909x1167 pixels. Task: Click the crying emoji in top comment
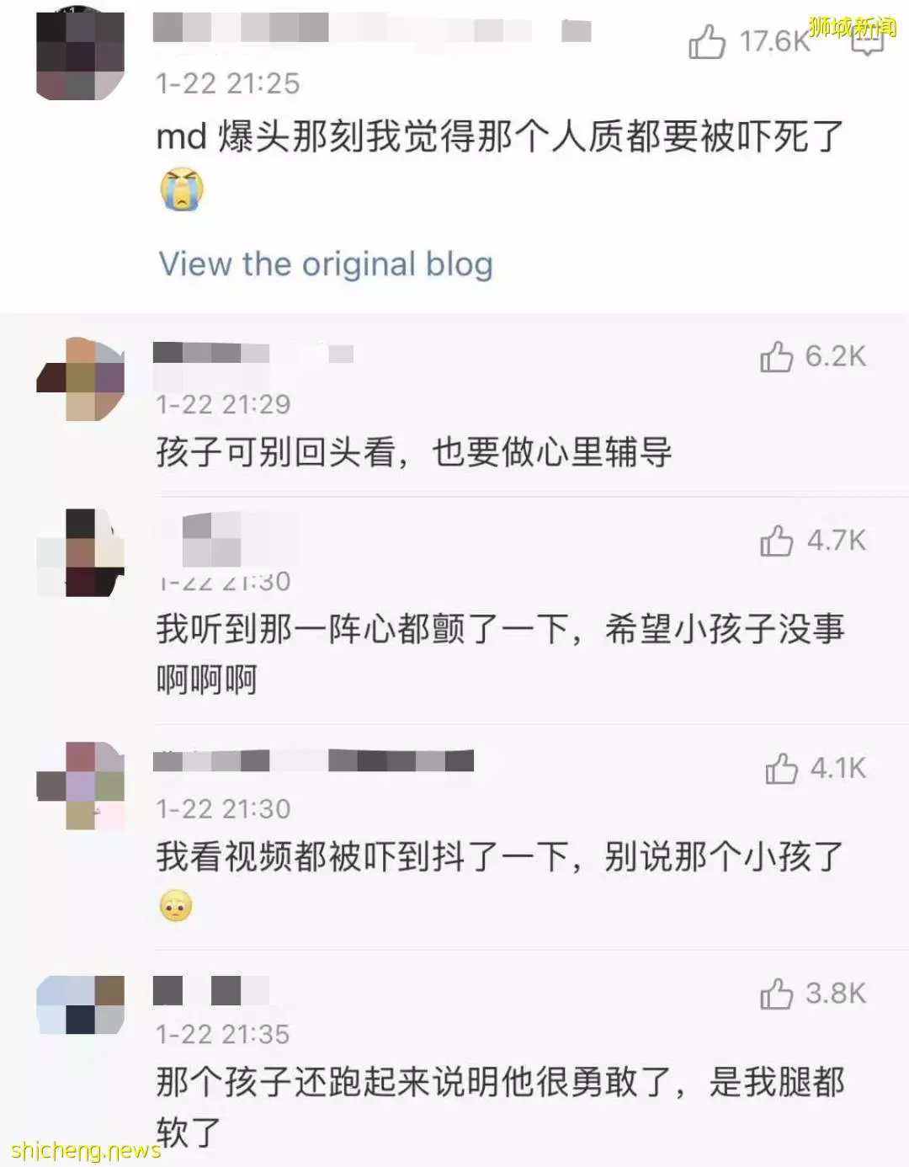coord(182,189)
